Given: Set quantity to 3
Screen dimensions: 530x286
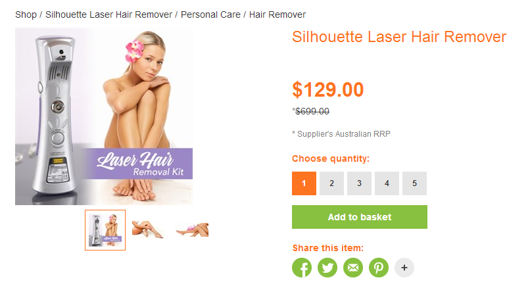Looking at the screenshot, I should 359,183.
